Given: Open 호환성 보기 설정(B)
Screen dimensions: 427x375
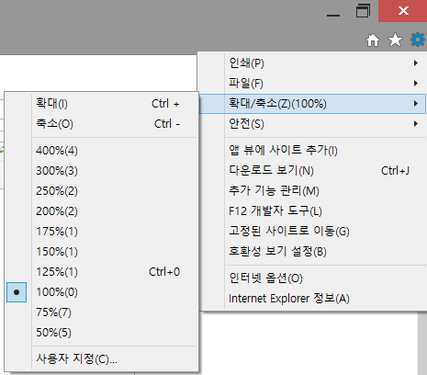Looking at the screenshot, I should pos(312,252).
